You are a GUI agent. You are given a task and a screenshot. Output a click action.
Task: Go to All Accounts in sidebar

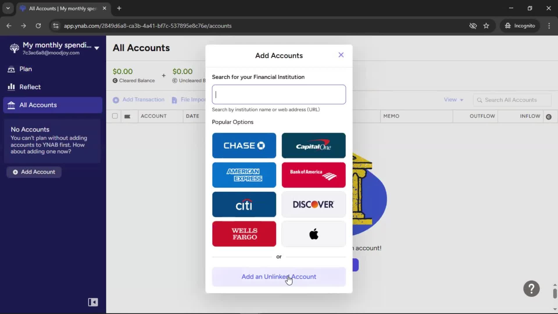53,105
